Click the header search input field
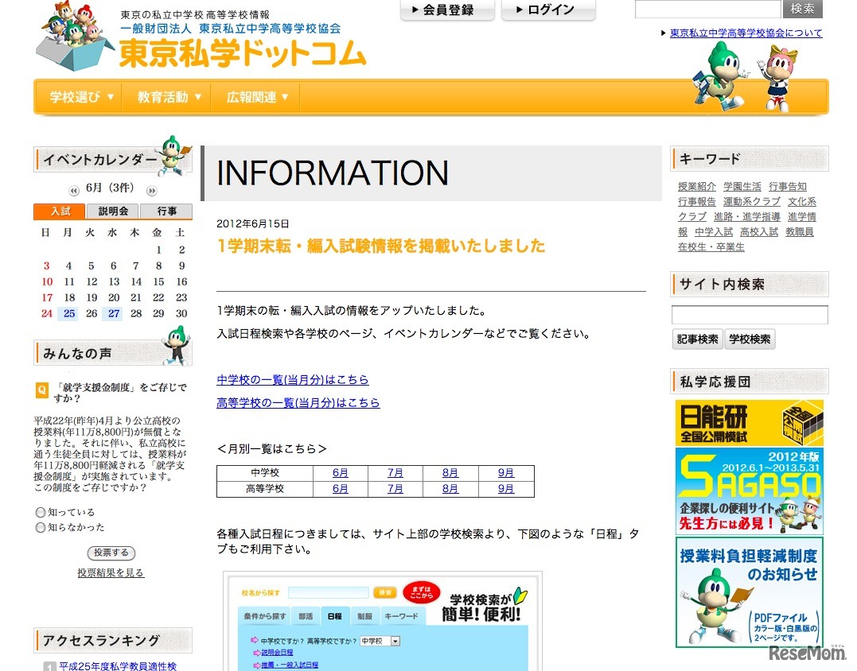 click(707, 9)
